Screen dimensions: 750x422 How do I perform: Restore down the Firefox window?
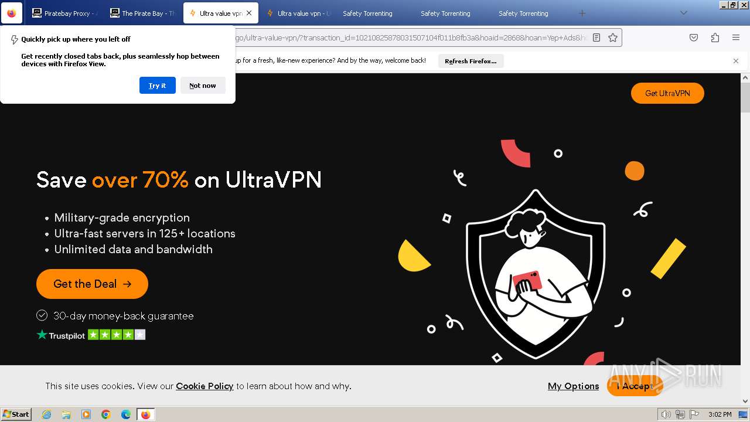coord(733,5)
